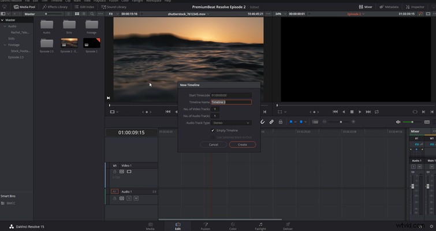
Task: Solo the Audio 1 track
Action: click(129, 198)
